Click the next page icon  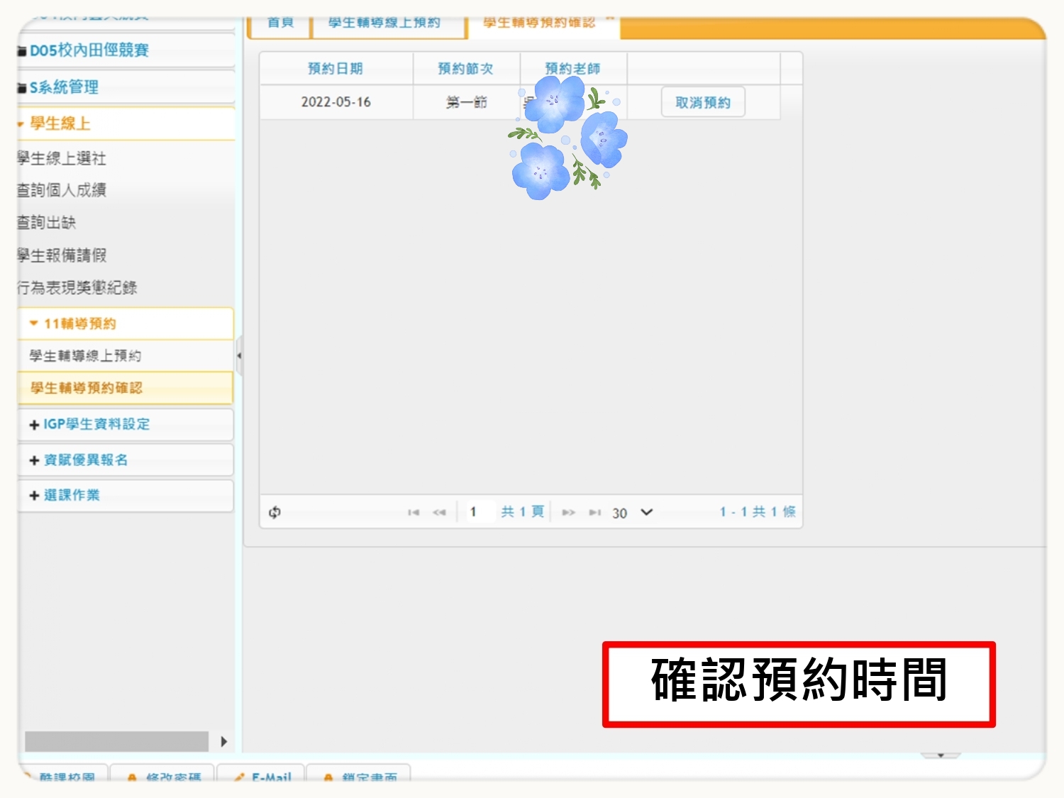pyautogui.click(x=568, y=512)
